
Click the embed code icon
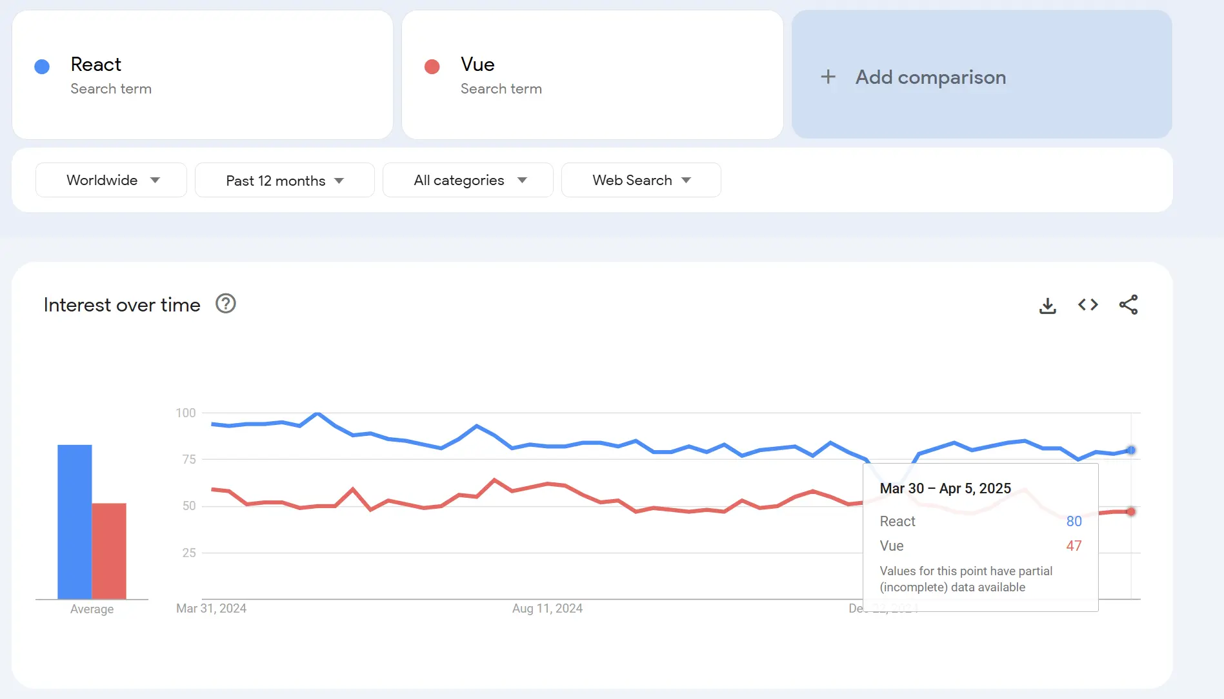(1088, 305)
